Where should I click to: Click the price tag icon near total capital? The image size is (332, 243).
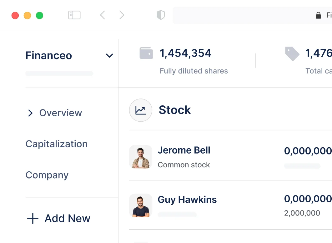coord(292,53)
